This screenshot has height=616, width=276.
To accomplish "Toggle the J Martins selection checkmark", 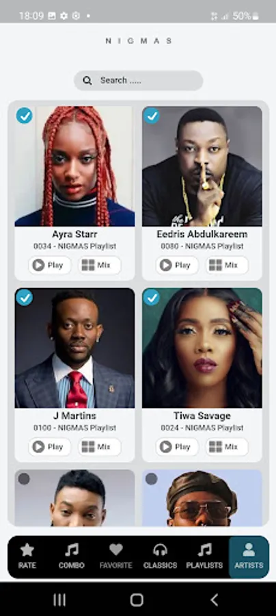I will click(25, 298).
